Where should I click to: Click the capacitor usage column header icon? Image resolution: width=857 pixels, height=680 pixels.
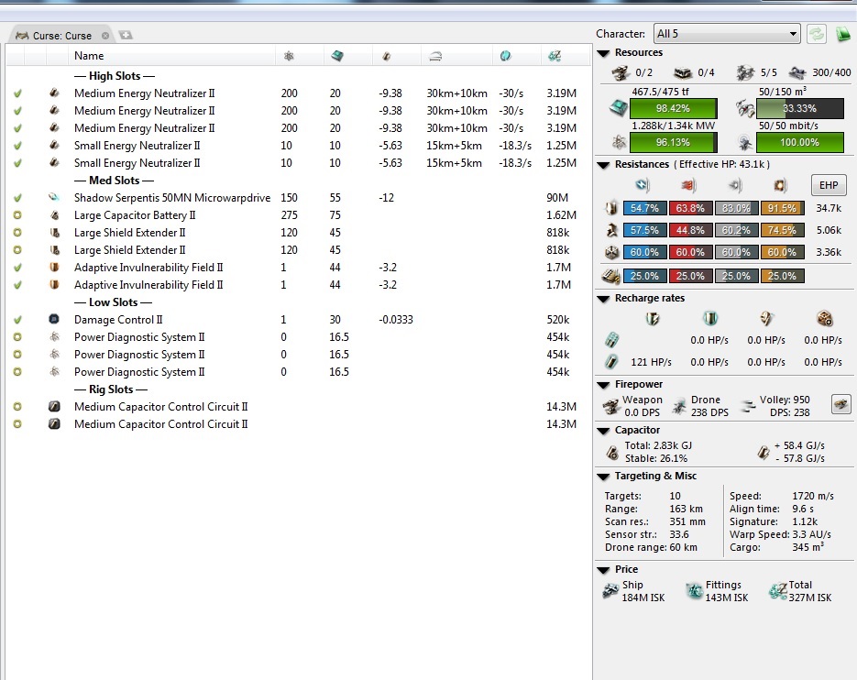point(387,56)
